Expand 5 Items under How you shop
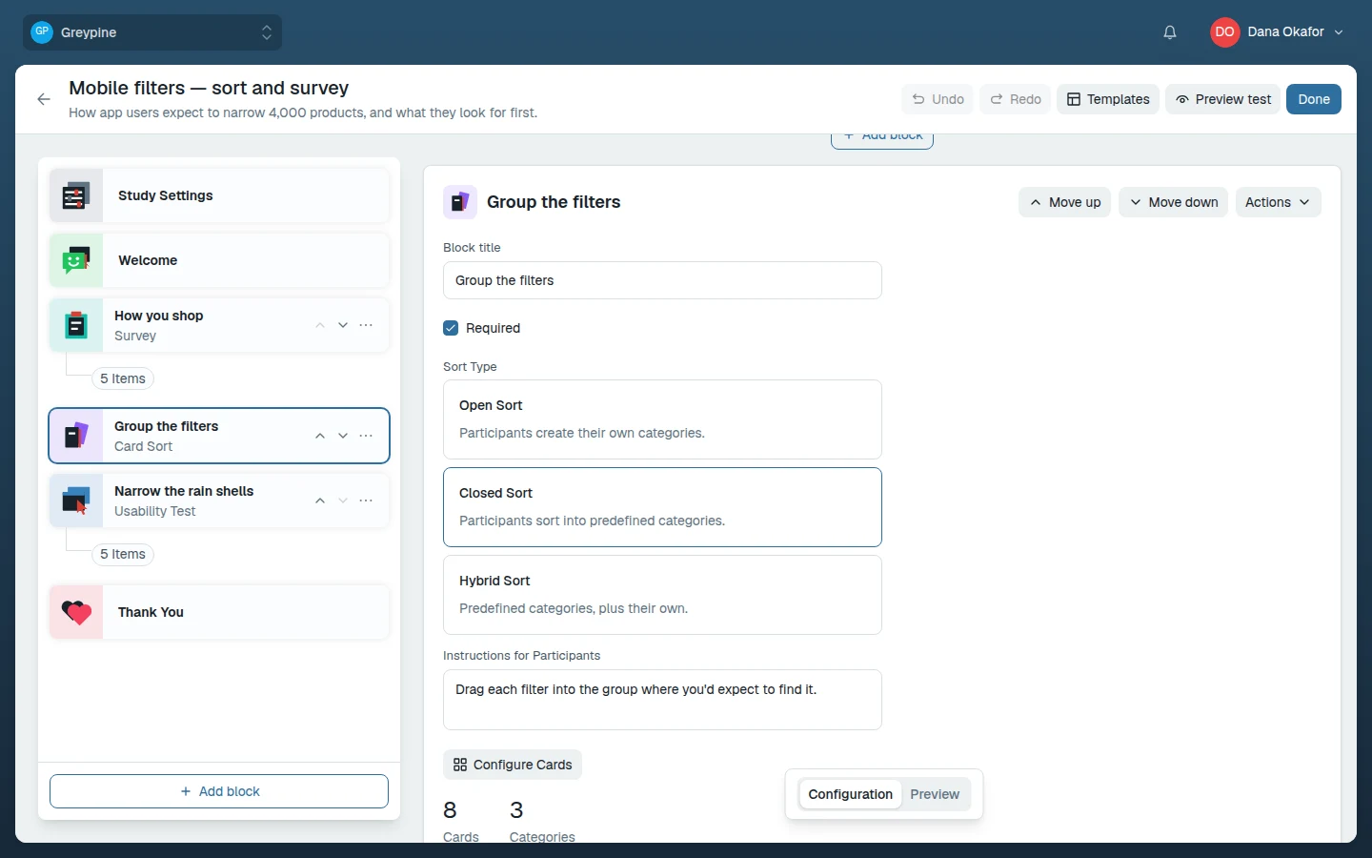 point(123,378)
